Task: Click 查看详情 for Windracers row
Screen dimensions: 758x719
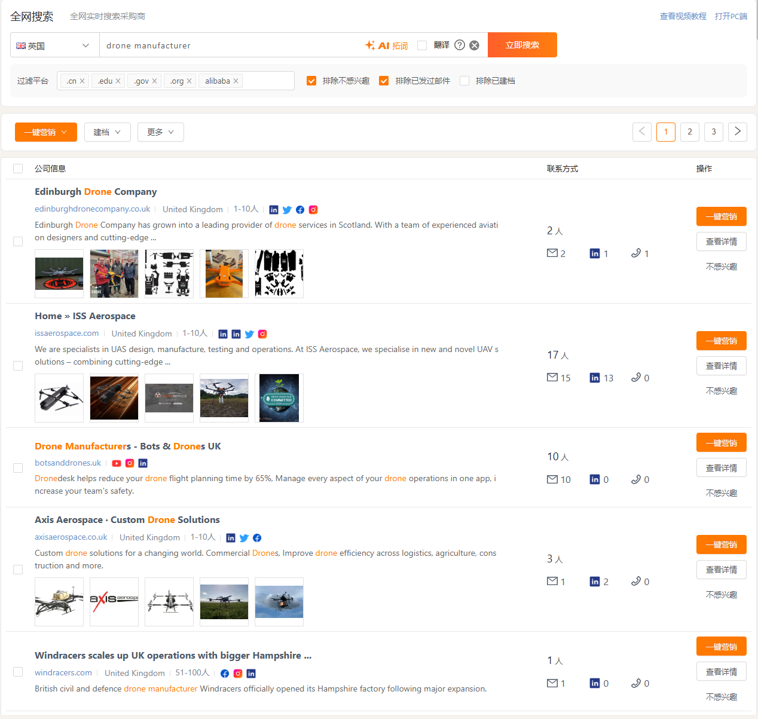Action: (722, 672)
